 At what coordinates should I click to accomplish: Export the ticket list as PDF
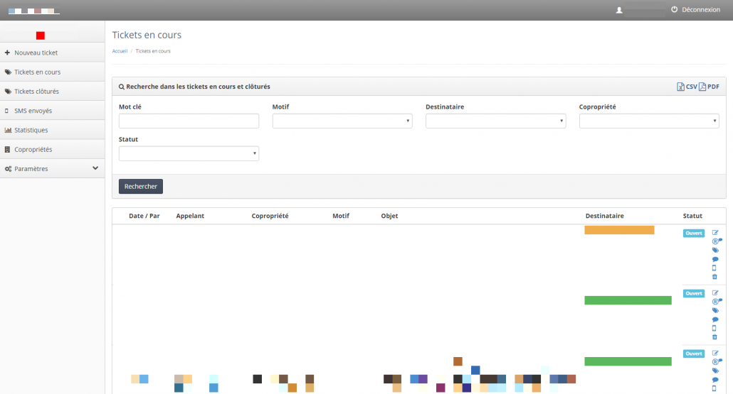click(x=709, y=87)
